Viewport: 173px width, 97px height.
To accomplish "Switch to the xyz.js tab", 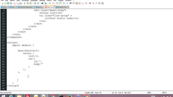I will point(5,7).
